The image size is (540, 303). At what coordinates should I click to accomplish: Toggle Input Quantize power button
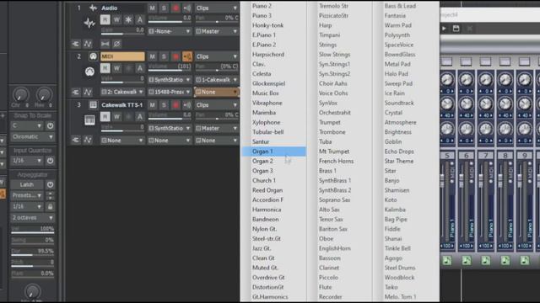[51, 161]
